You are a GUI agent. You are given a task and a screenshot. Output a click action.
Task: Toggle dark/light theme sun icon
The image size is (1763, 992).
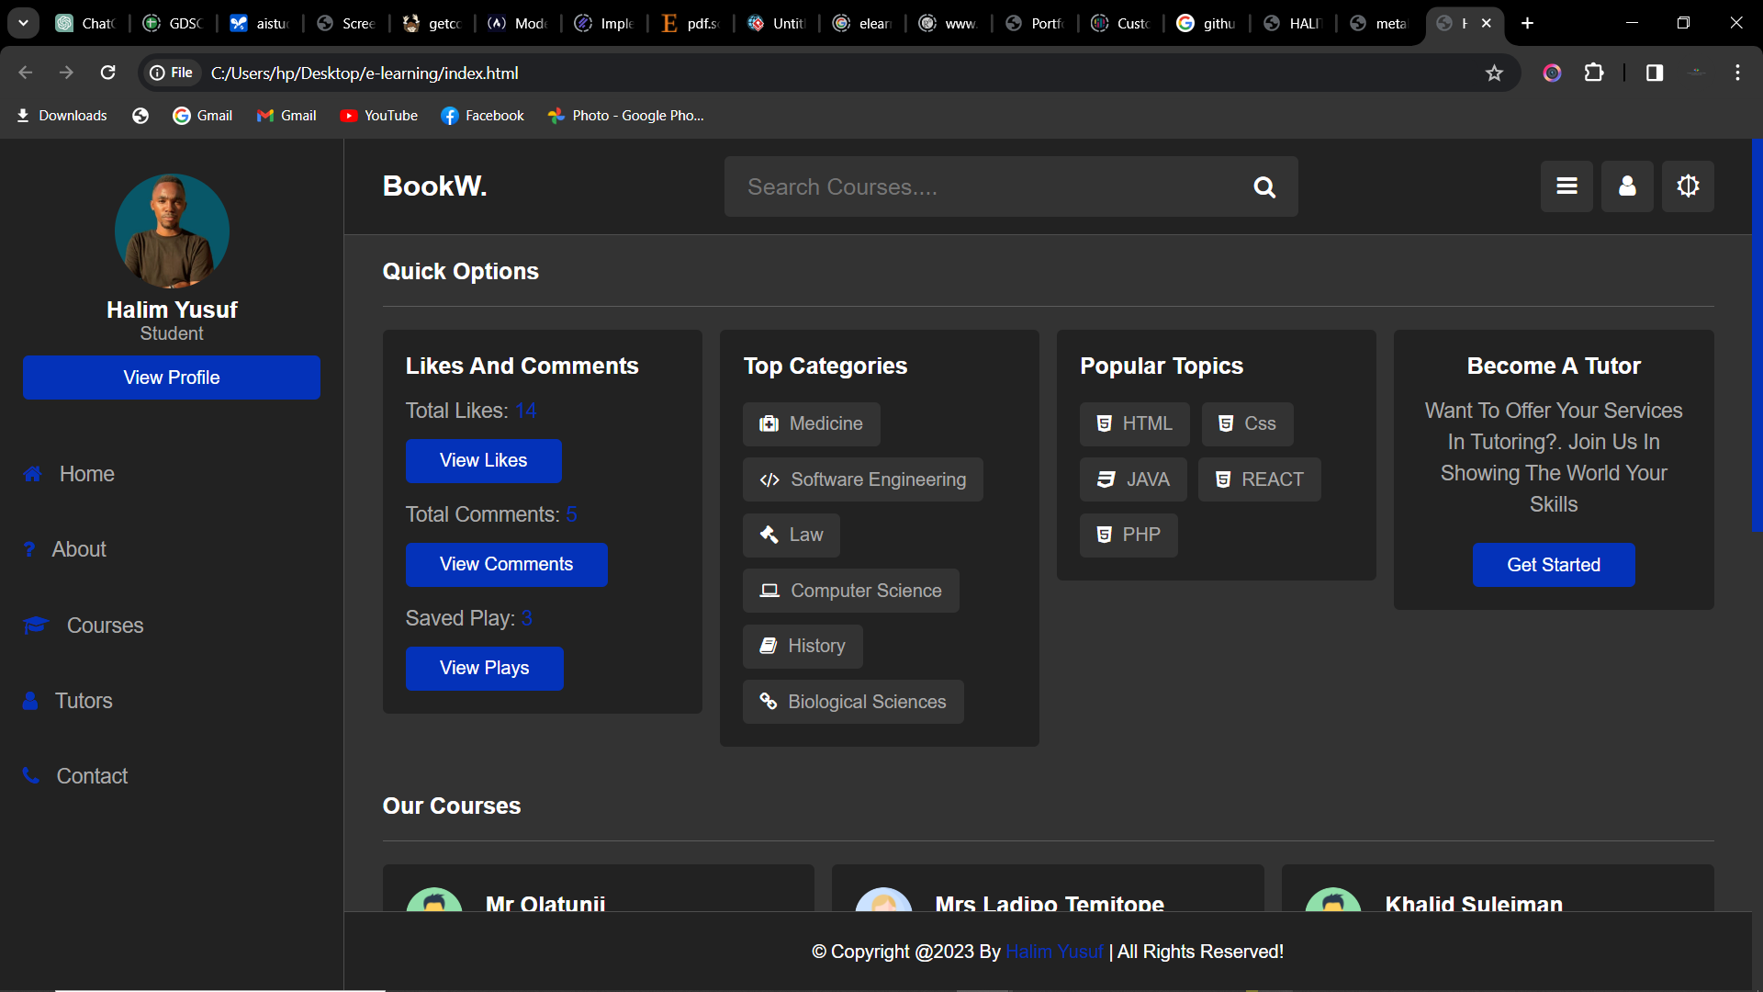(x=1688, y=186)
